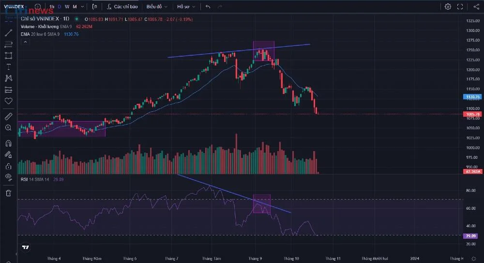This screenshot has height=263, width=484.
Task: Pick the text annotation tool
Action: point(8,67)
